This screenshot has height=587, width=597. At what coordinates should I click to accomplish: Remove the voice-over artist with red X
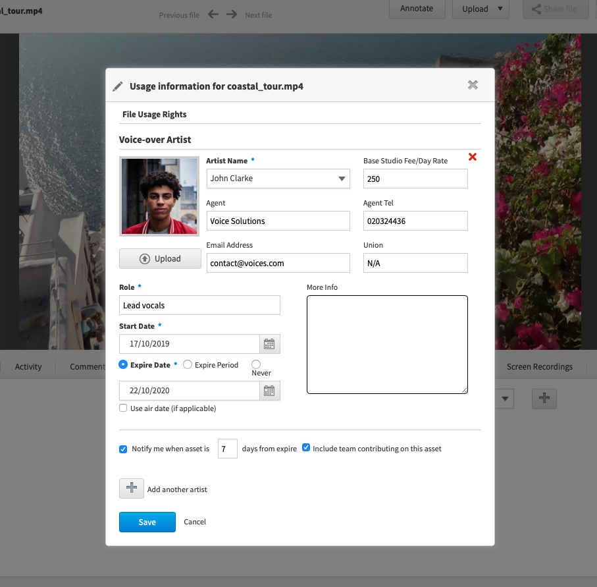pos(472,157)
